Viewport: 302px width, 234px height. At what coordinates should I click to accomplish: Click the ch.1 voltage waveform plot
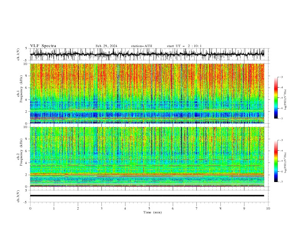(x=149, y=54)
